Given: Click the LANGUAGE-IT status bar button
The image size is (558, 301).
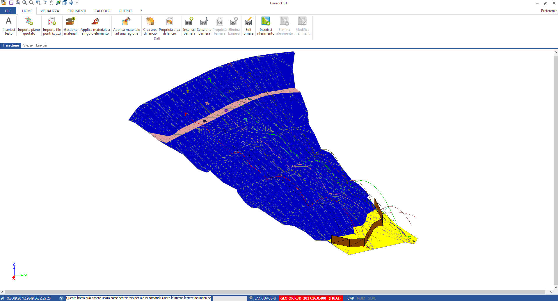Looking at the screenshot, I should (263, 298).
